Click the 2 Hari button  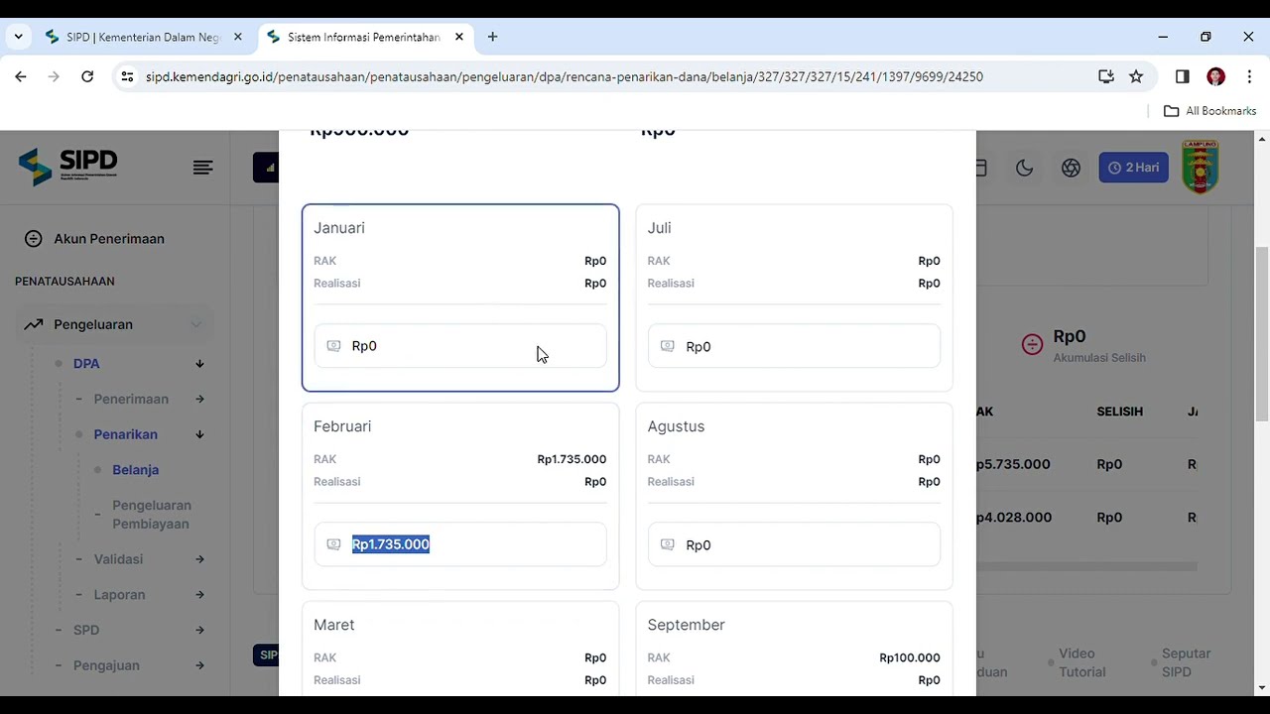coord(1133,168)
